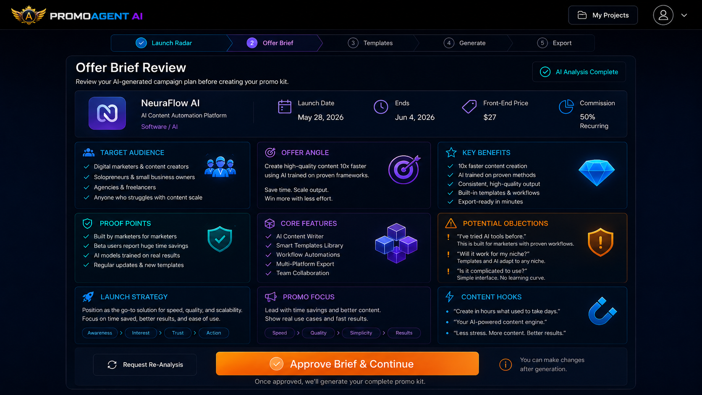Image resolution: width=702 pixels, height=395 pixels.
Task: Click the Action stage pill
Action: pos(214,333)
